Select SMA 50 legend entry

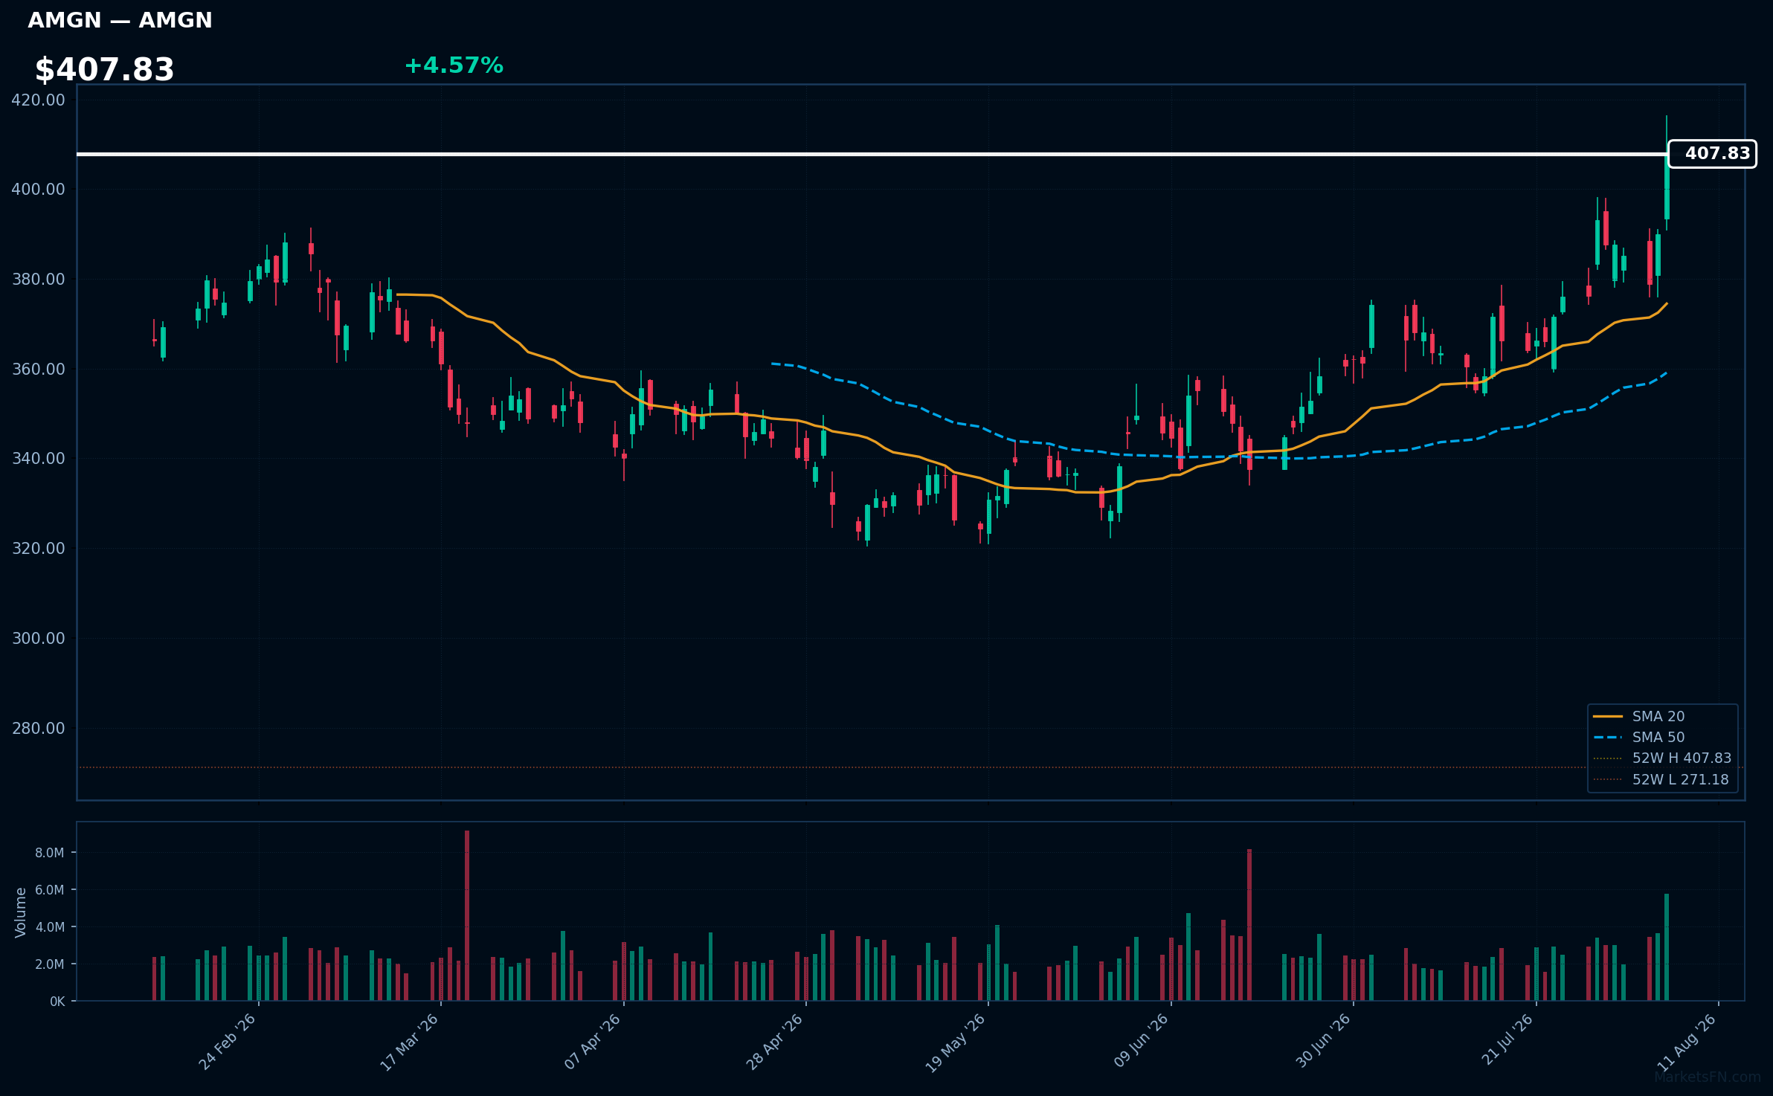tap(1639, 737)
